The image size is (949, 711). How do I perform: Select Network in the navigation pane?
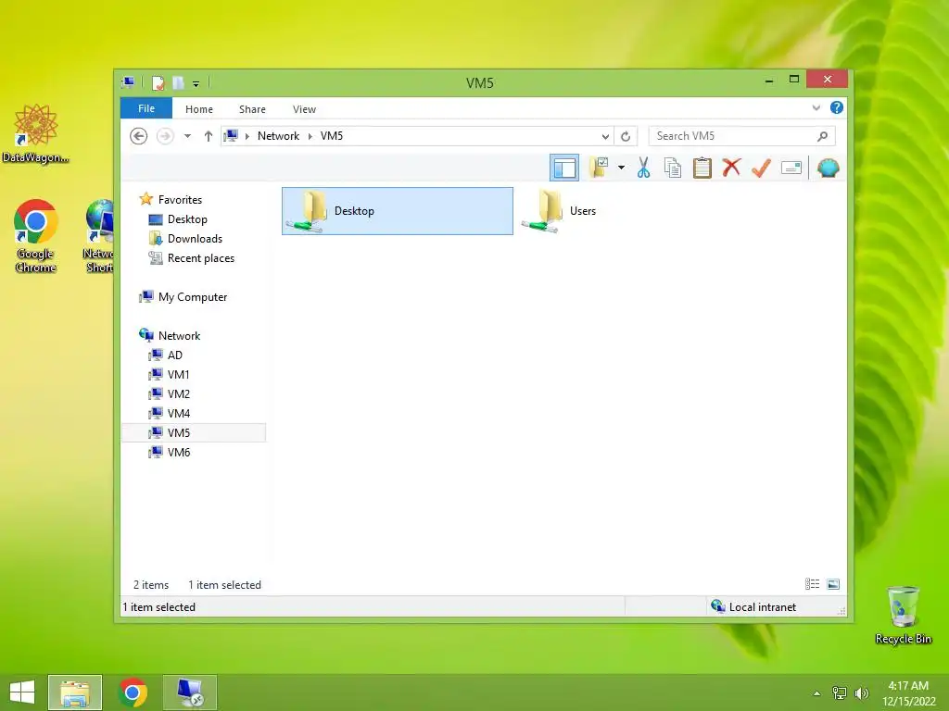click(x=179, y=335)
